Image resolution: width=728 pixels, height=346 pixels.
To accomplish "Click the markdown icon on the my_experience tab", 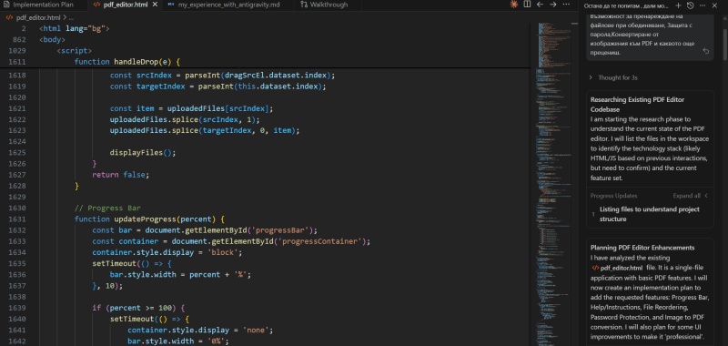I will [x=171, y=5].
